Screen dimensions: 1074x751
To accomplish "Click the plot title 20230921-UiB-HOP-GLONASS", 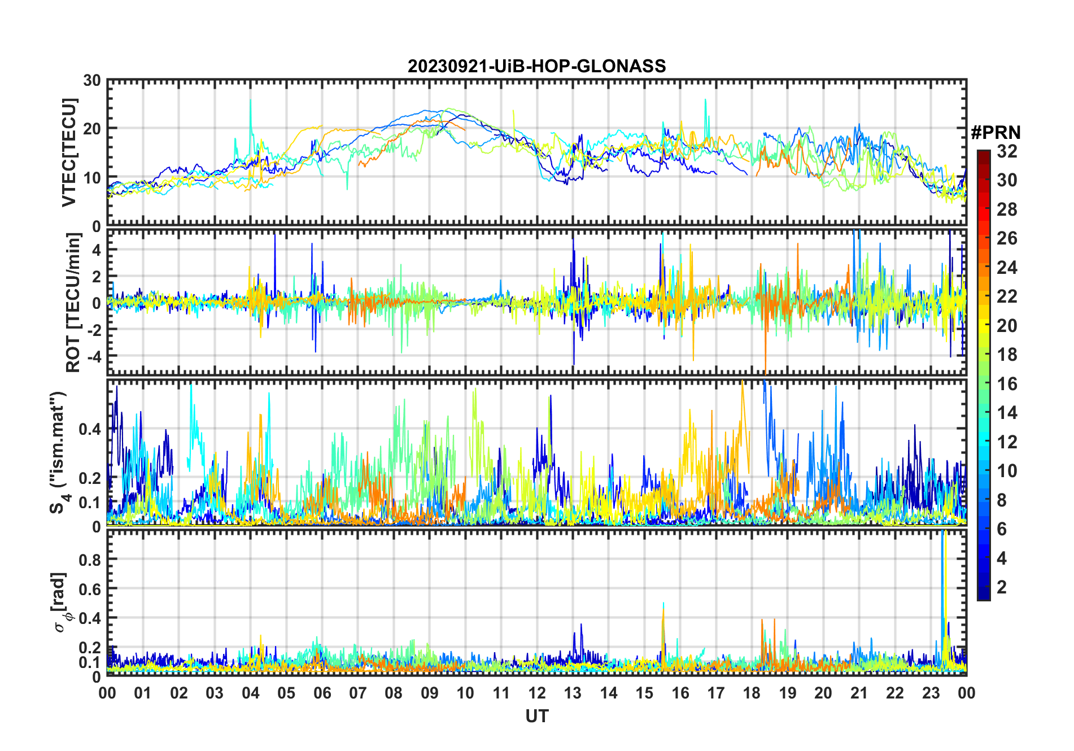I will (x=536, y=67).
